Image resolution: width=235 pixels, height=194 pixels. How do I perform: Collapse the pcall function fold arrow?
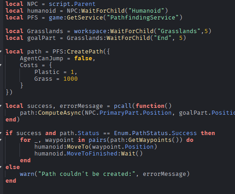coord(1,106)
